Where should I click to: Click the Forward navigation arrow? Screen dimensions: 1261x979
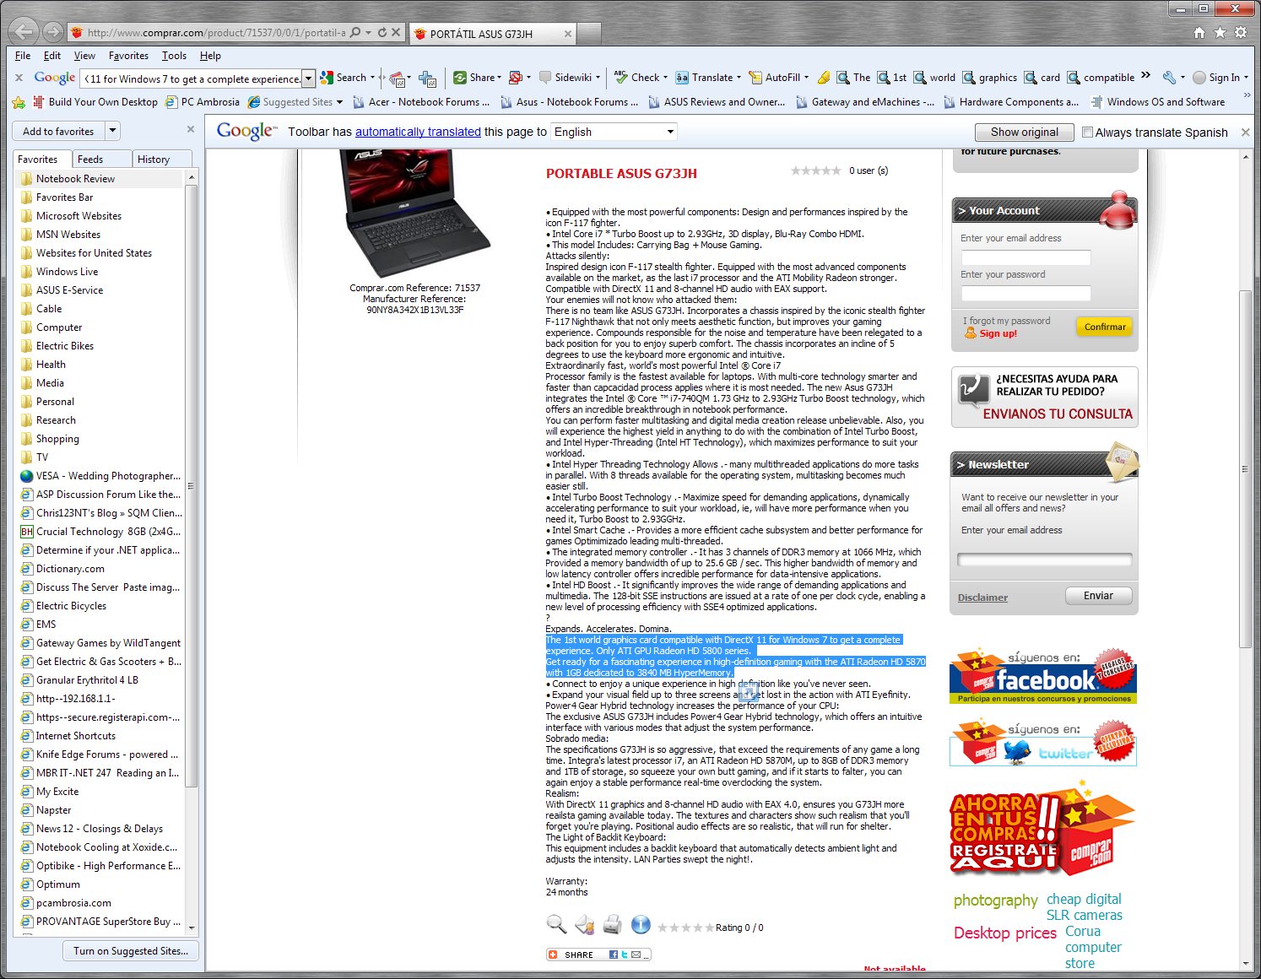click(52, 32)
